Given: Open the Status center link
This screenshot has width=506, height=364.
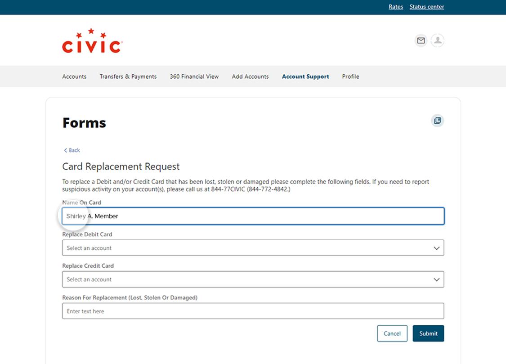Looking at the screenshot, I should click(x=426, y=7).
